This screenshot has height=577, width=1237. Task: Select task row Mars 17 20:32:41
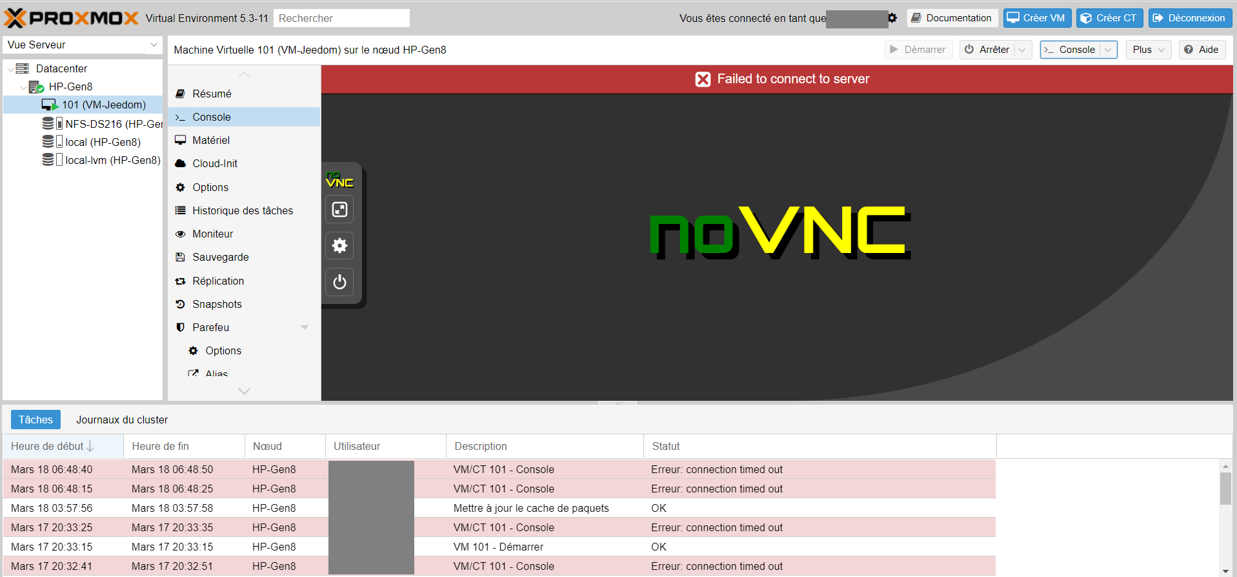coord(499,566)
